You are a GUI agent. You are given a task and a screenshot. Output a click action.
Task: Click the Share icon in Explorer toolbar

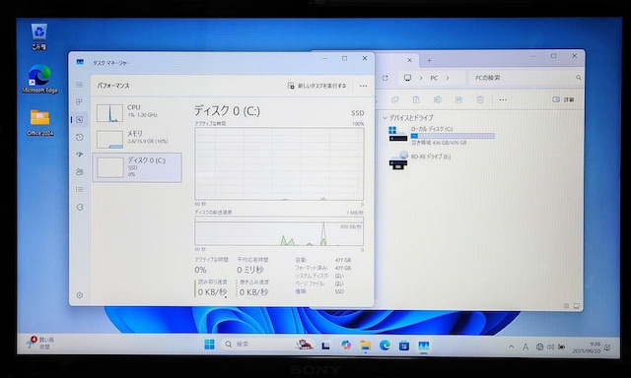pyautogui.click(x=458, y=99)
